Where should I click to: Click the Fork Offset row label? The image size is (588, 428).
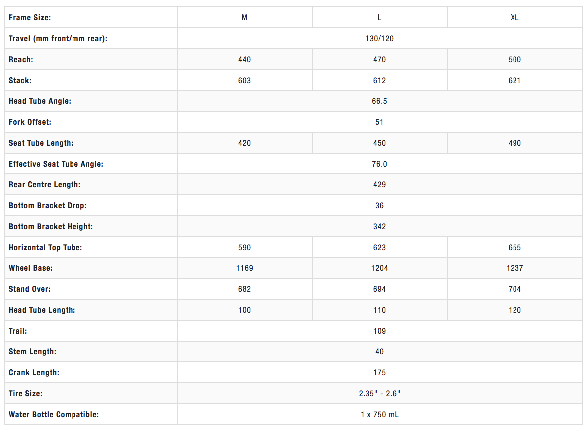tap(30, 122)
